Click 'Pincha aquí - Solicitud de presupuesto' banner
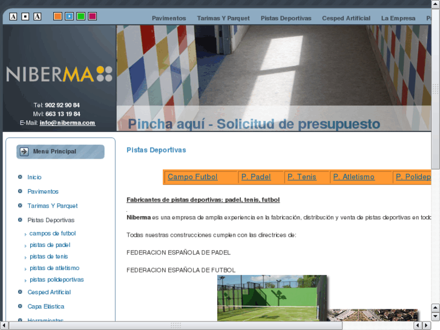 pyautogui.click(x=254, y=124)
